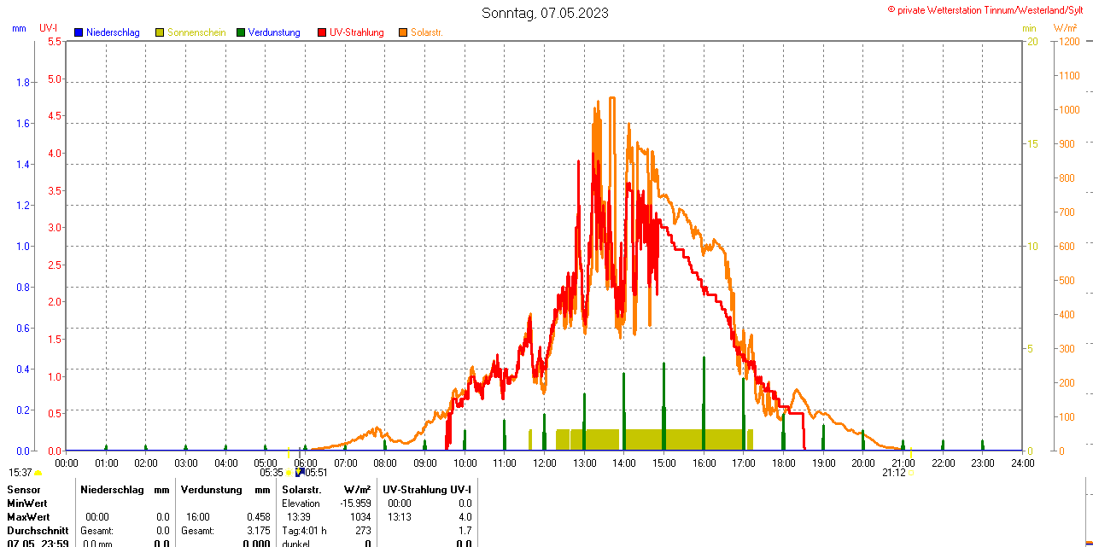Click the sunrise sun icon beside 05:35

(x=289, y=472)
